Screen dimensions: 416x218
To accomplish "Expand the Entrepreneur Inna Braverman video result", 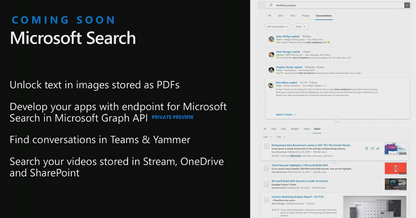I will (x=334, y=161).
